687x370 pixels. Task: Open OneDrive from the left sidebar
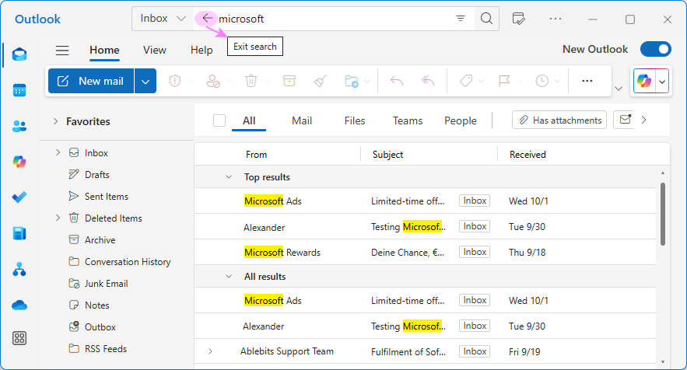[x=19, y=305]
